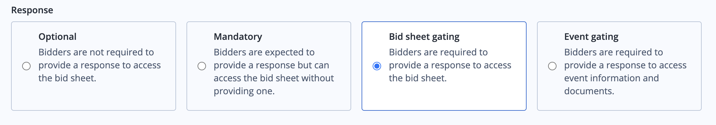Click empty space in the Optional card
Screen dimensions: 716x125
(98, 97)
